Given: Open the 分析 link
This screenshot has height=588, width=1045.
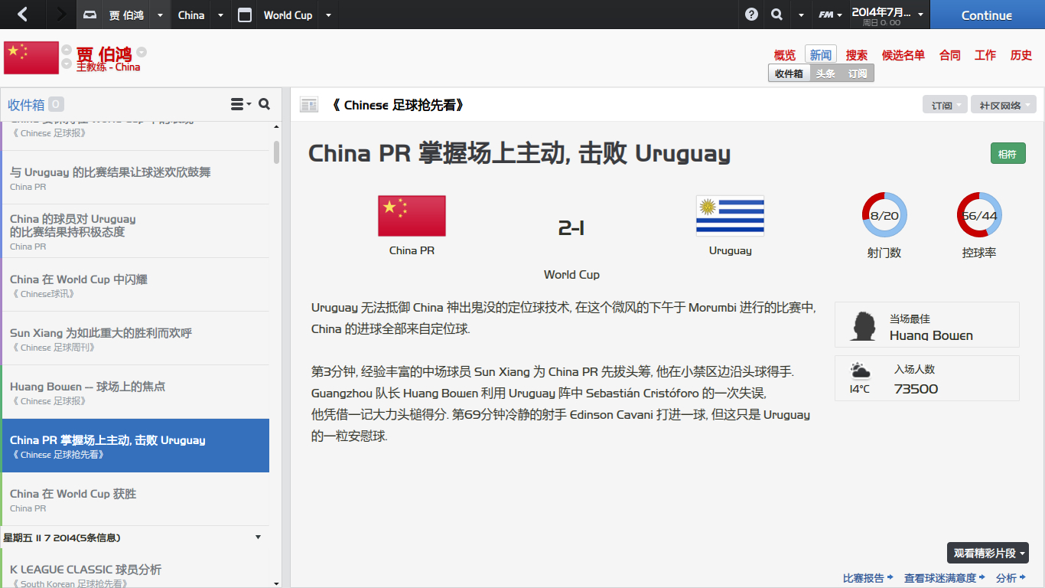Looking at the screenshot, I should click(1011, 578).
